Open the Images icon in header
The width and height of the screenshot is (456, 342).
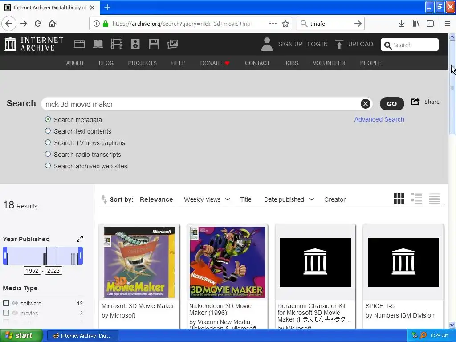click(173, 44)
